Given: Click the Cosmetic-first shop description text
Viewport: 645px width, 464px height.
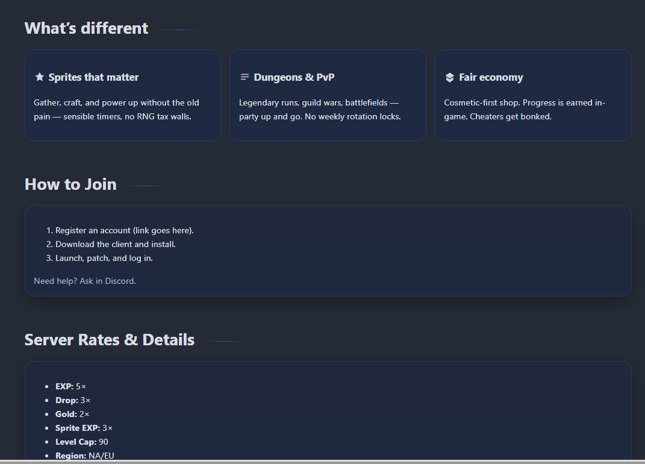Looking at the screenshot, I should point(524,109).
